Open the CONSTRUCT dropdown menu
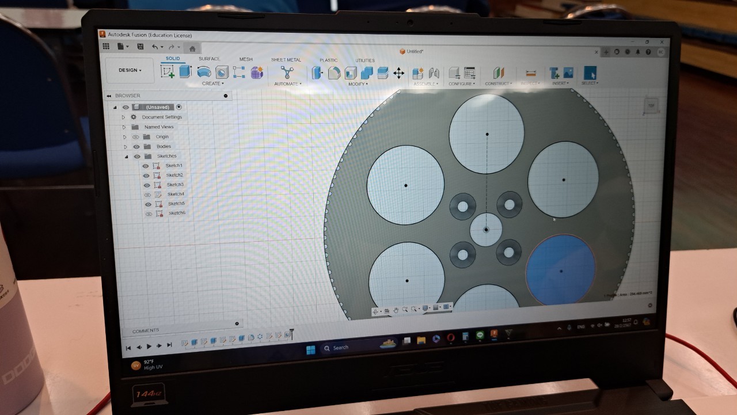The image size is (737, 415). coord(499,84)
